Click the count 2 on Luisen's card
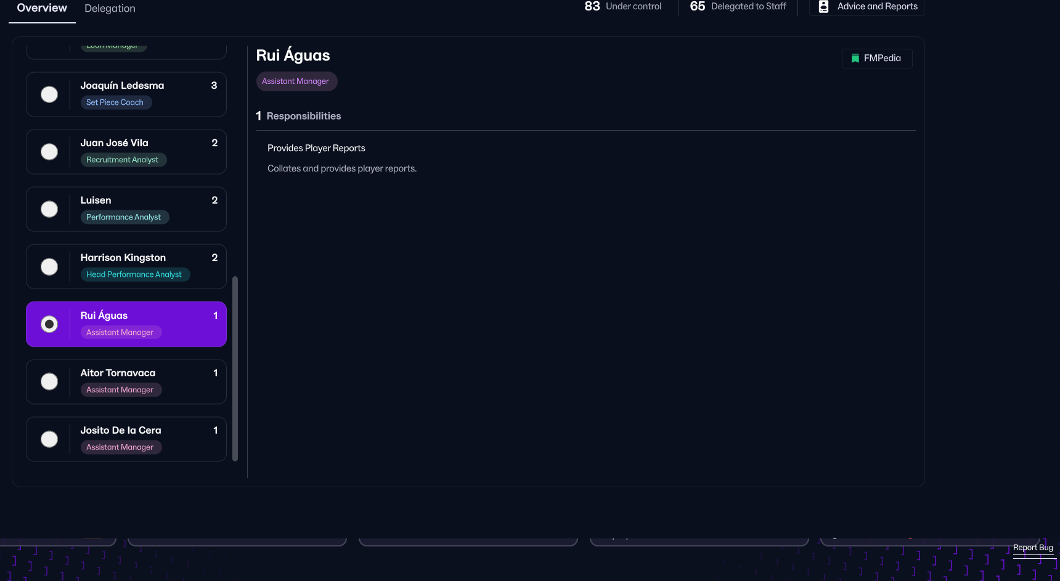 (x=214, y=200)
